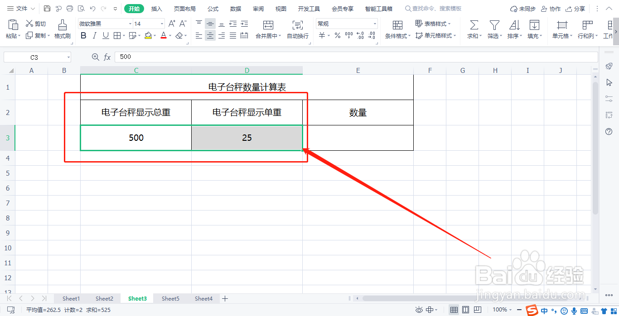
Task: Click the insert function fx icon
Action: click(107, 57)
